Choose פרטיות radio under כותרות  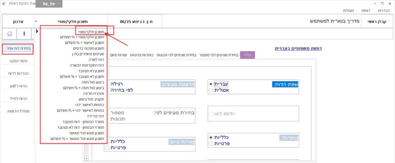pos(211,143)
